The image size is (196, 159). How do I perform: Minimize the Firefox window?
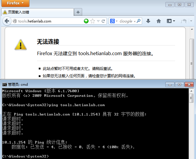(170, 5)
